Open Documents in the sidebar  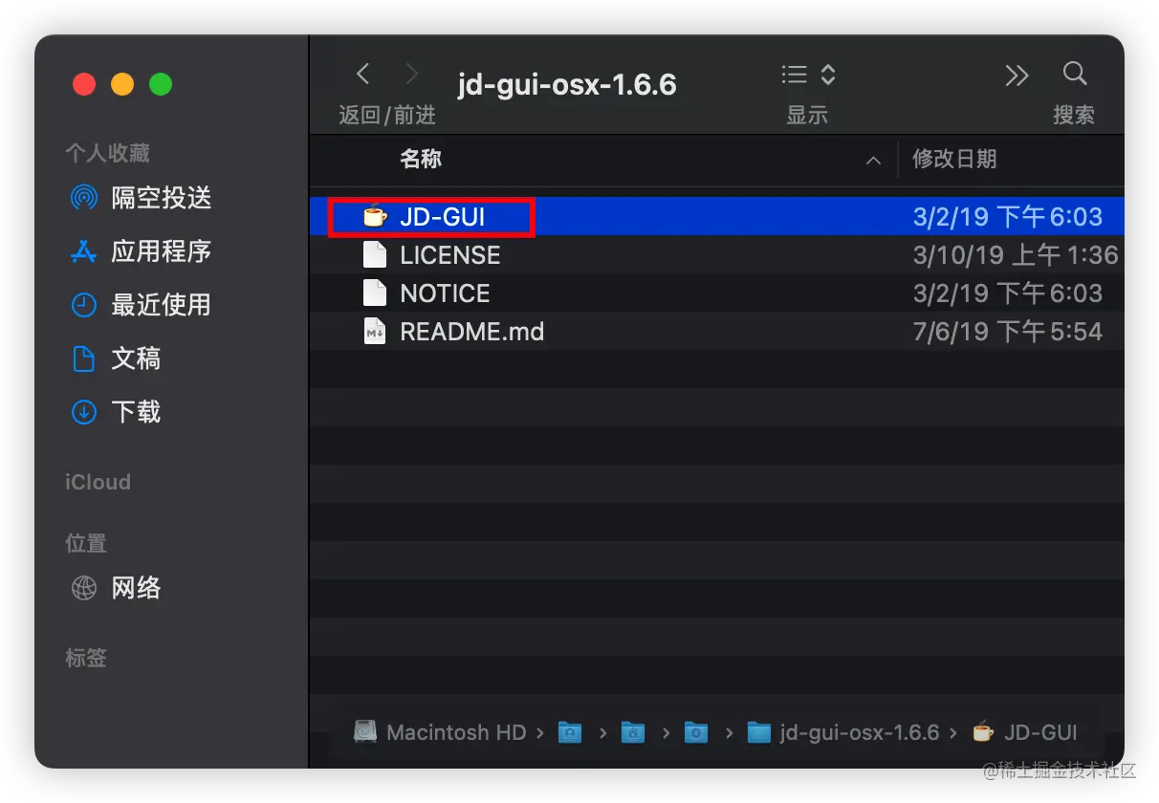[x=136, y=358]
